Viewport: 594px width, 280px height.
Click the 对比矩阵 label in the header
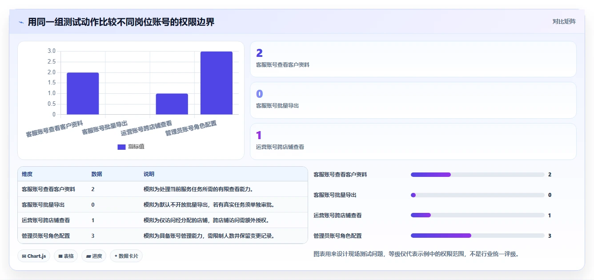[564, 21]
